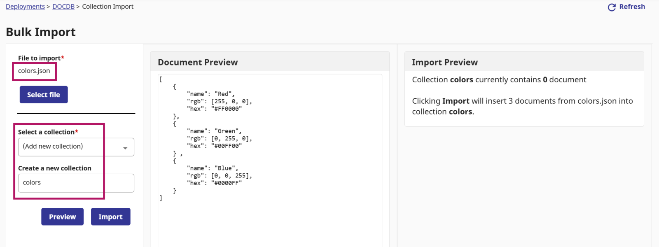Click the Bulk Import page heading
659x247 pixels.
pyautogui.click(x=41, y=32)
